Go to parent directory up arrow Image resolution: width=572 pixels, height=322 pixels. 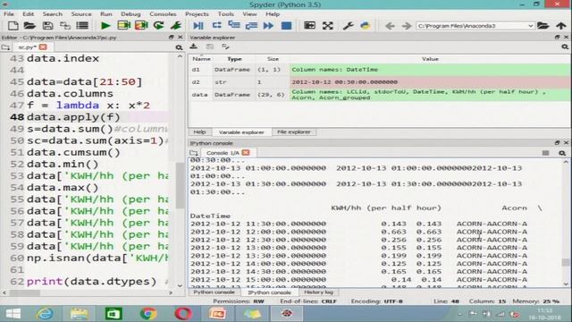tap(561, 26)
